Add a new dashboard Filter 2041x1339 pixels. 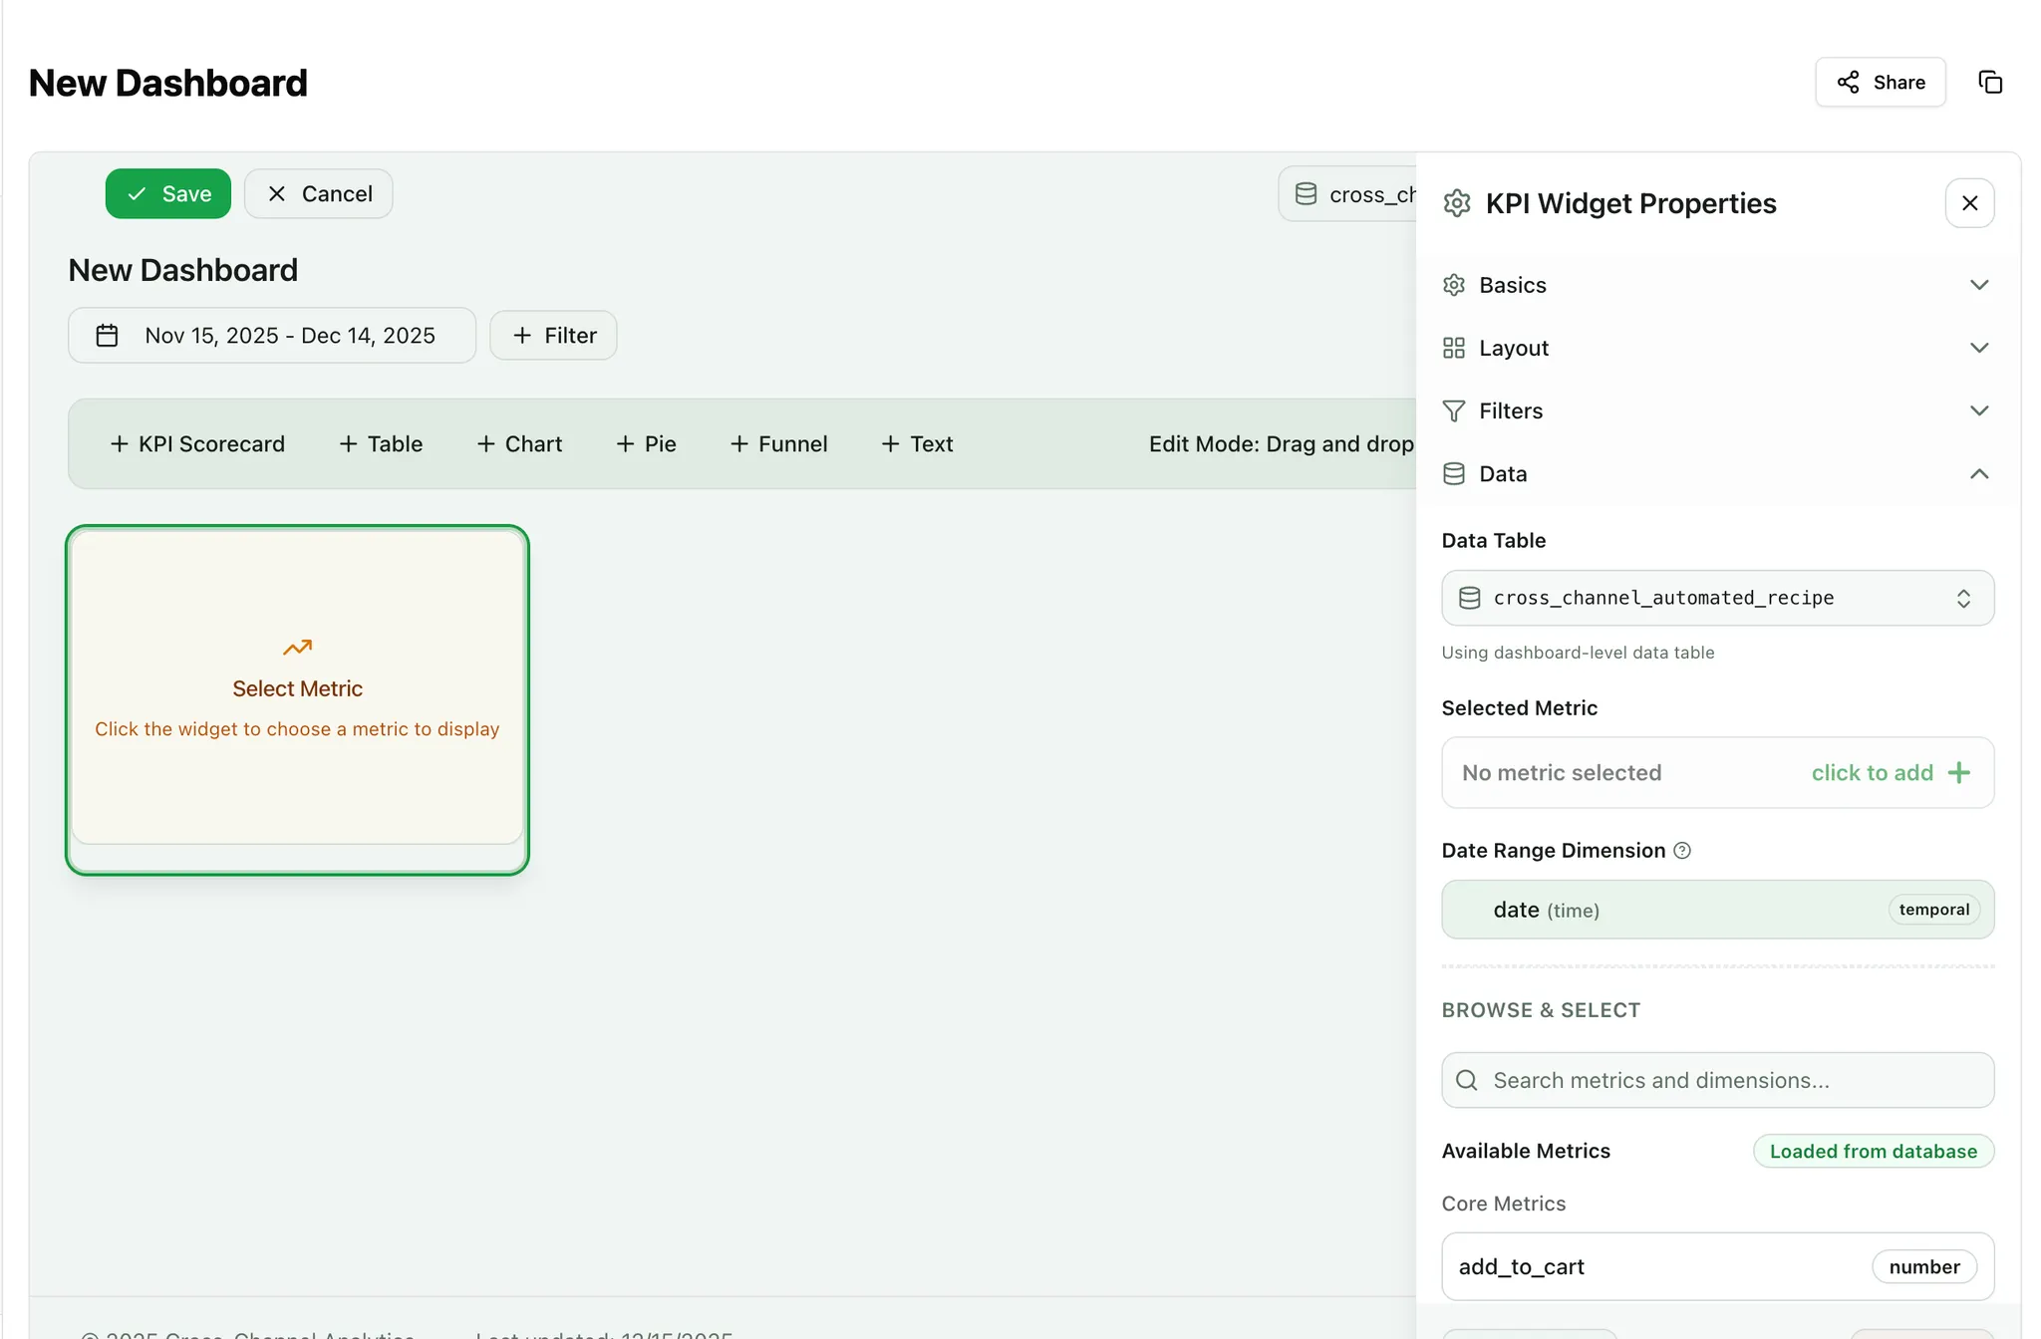pos(554,336)
